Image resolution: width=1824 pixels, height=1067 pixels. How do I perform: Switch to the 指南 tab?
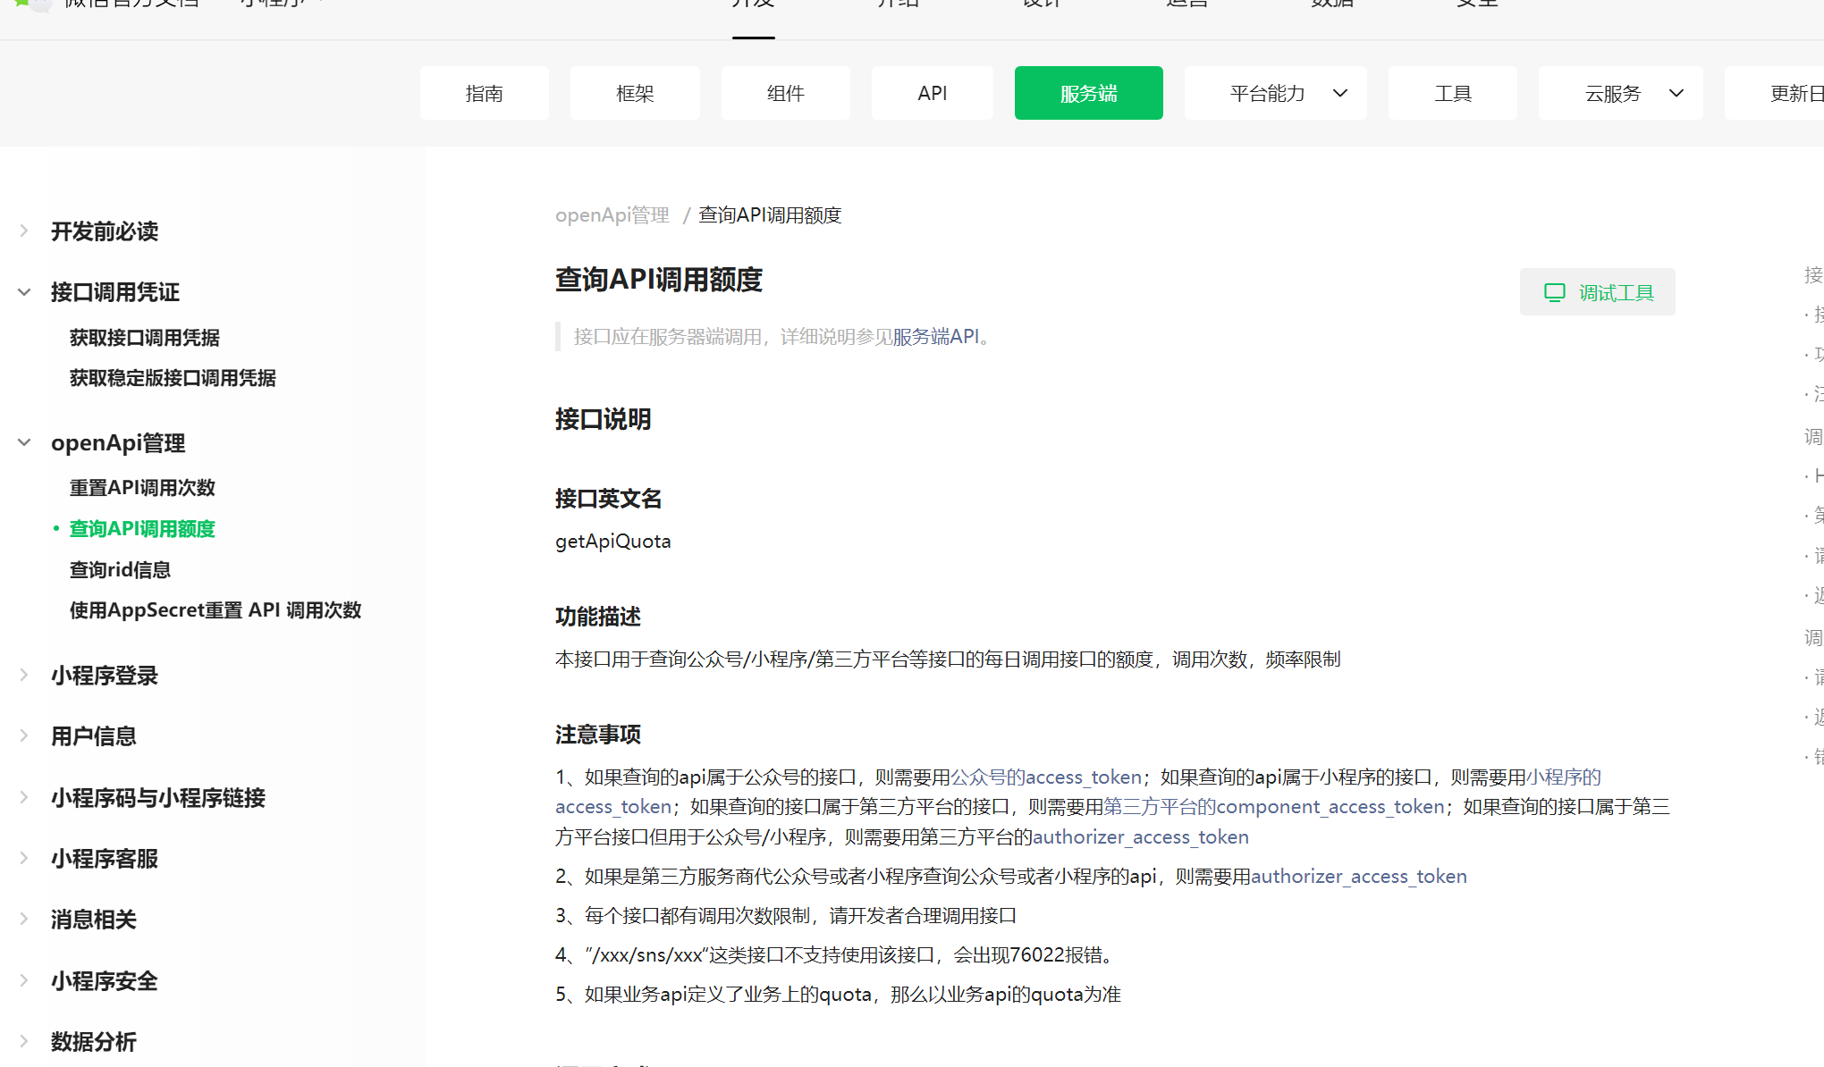pyautogui.click(x=484, y=93)
